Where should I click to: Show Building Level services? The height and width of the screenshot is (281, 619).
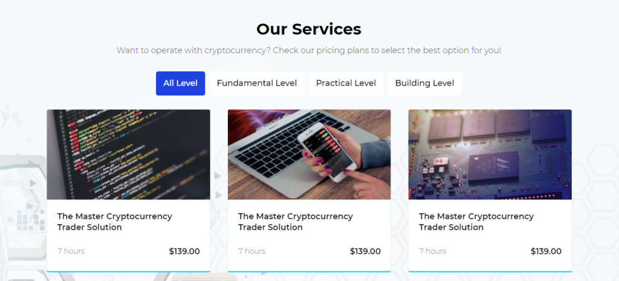[424, 83]
